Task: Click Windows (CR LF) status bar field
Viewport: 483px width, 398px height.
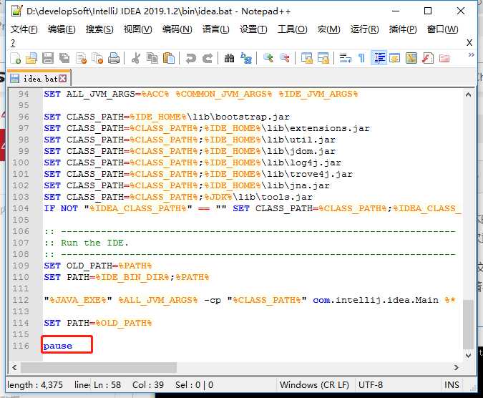Action: click(314, 384)
